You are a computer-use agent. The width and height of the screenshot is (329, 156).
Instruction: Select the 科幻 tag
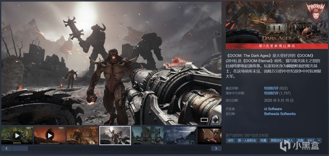pyautogui.click(x=311, y=140)
